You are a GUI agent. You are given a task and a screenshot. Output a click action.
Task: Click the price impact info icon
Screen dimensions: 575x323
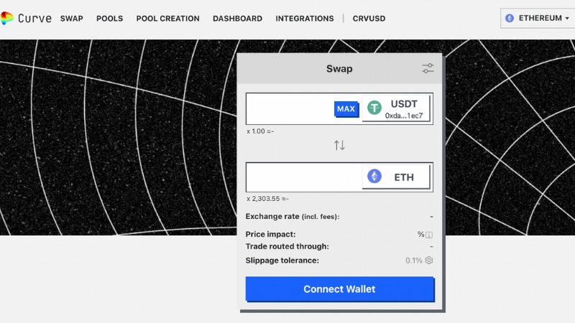[x=429, y=235]
